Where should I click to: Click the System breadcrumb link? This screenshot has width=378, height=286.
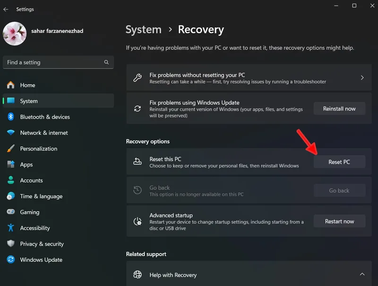144,30
